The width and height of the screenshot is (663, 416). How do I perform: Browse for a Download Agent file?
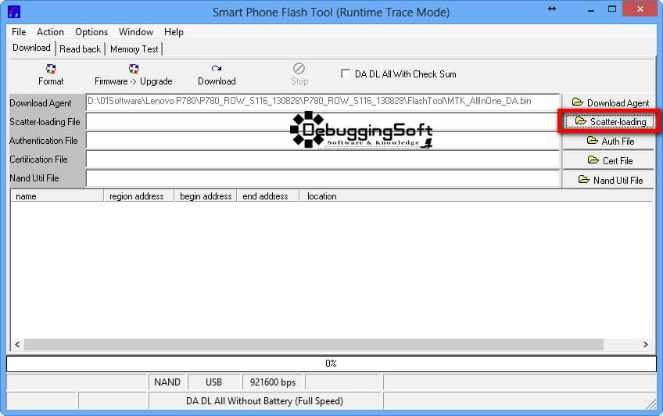tap(609, 102)
